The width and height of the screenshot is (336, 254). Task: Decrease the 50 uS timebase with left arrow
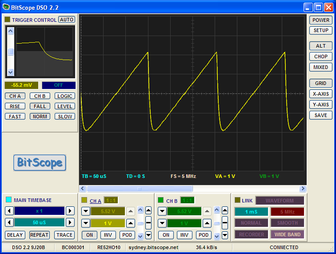tap(9, 222)
